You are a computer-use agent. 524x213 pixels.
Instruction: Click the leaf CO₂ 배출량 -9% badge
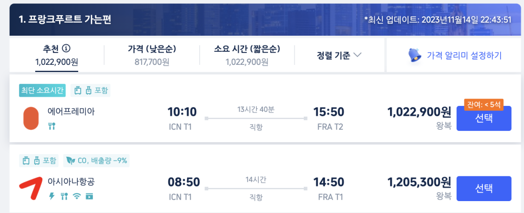pyautogui.click(x=97, y=161)
